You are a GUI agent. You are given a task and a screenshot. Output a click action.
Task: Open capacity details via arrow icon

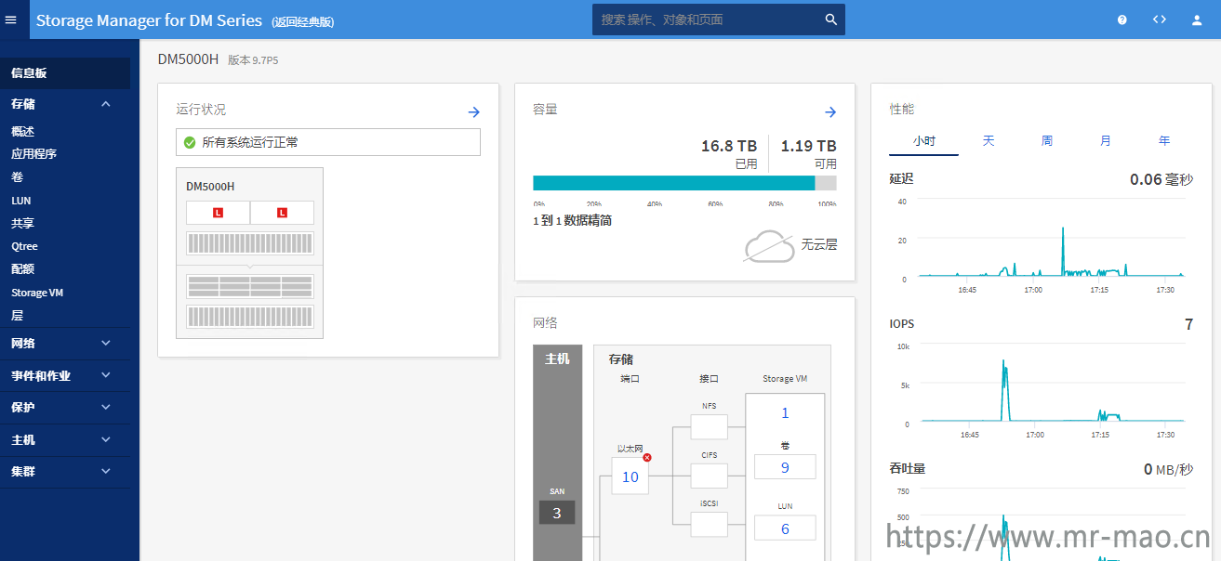point(830,111)
